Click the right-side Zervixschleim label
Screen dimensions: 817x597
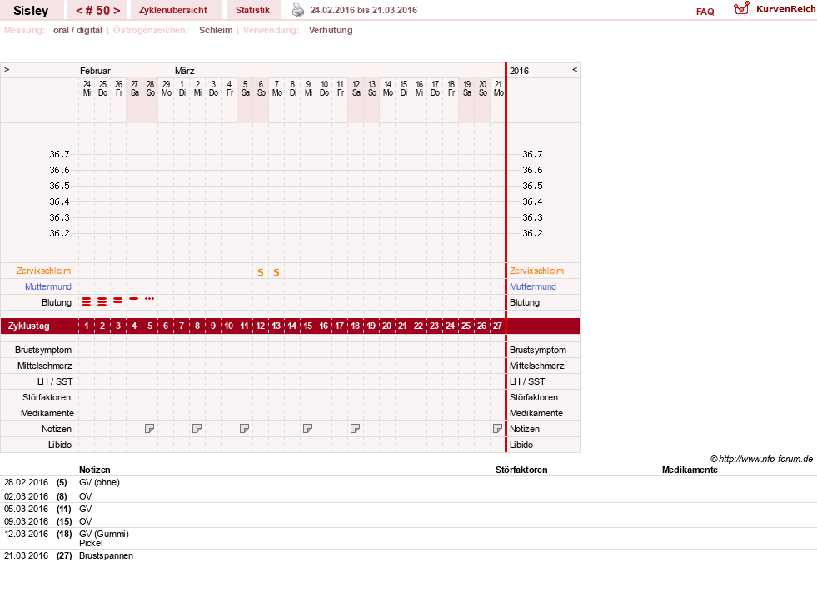point(536,271)
